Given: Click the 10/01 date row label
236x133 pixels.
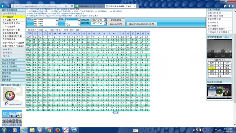Looking at the screenshot, I should (29, 37).
